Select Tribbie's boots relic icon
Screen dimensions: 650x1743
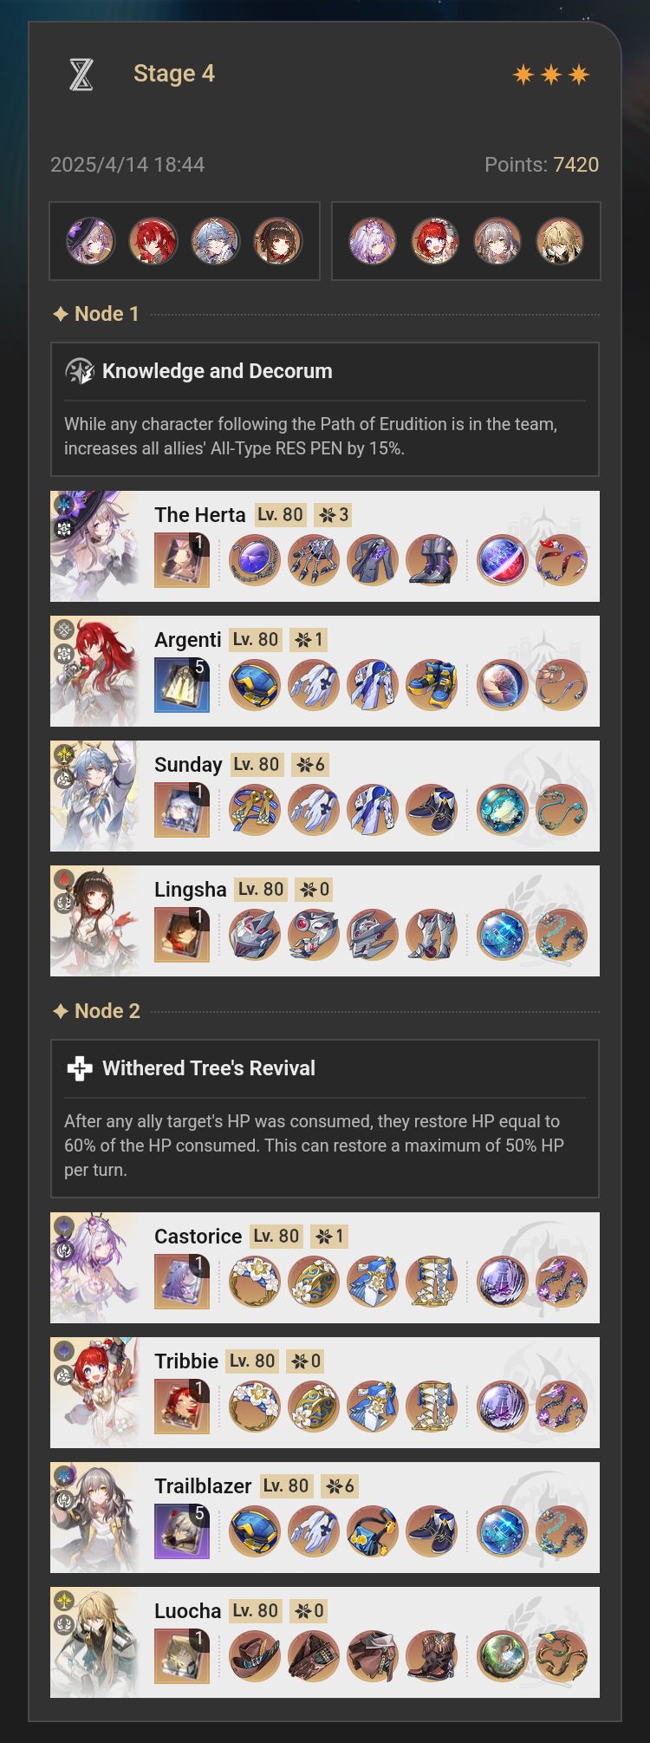[432, 1407]
